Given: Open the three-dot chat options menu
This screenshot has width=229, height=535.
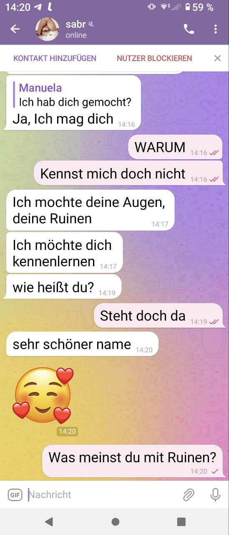Looking at the screenshot, I should (x=215, y=29).
